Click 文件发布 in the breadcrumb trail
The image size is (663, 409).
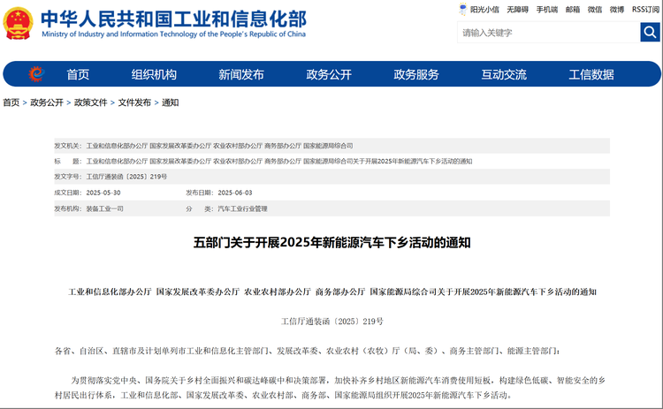[134, 102]
